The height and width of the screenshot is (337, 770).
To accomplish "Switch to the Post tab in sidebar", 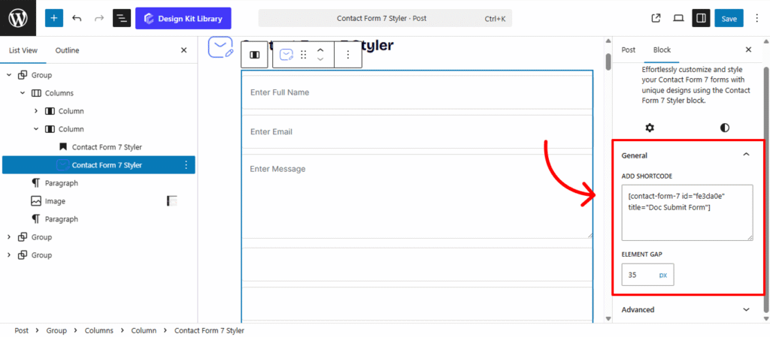I will pos(628,50).
